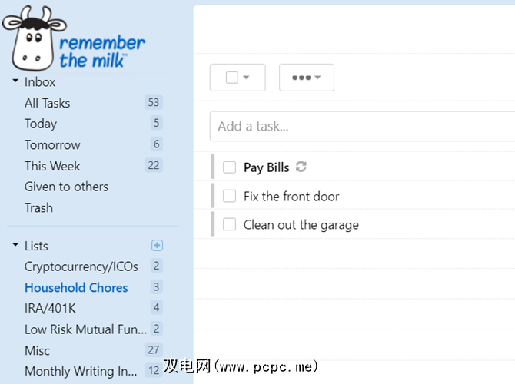Viewport: 515px width, 384px height.
Task: Open Given to others
Action: point(66,187)
